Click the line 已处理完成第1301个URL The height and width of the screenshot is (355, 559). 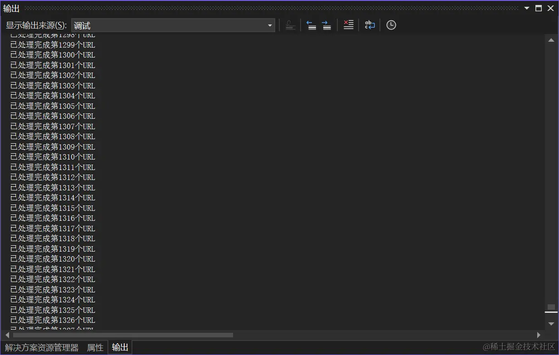pyautogui.click(x=53, y=65)
